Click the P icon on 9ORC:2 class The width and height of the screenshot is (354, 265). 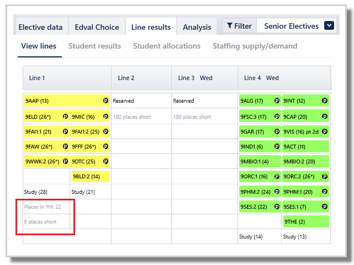click(x=325, y=176)
